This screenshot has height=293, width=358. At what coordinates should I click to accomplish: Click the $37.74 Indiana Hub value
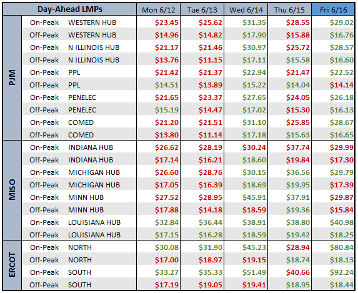[x=298, y=147]
